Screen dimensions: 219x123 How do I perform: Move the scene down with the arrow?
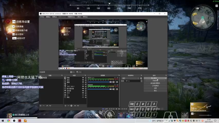[x=50, y=106]
